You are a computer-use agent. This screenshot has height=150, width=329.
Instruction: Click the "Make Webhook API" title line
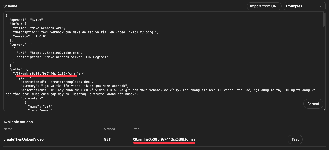39,28
